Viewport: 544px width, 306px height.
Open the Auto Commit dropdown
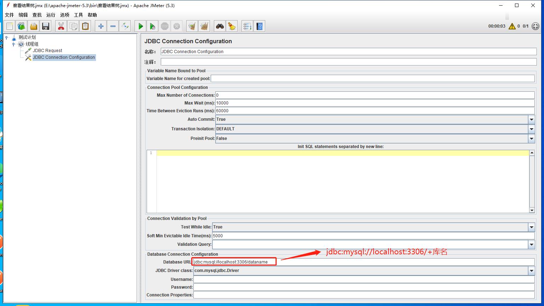pyautogui.click(x=531, y=119)
